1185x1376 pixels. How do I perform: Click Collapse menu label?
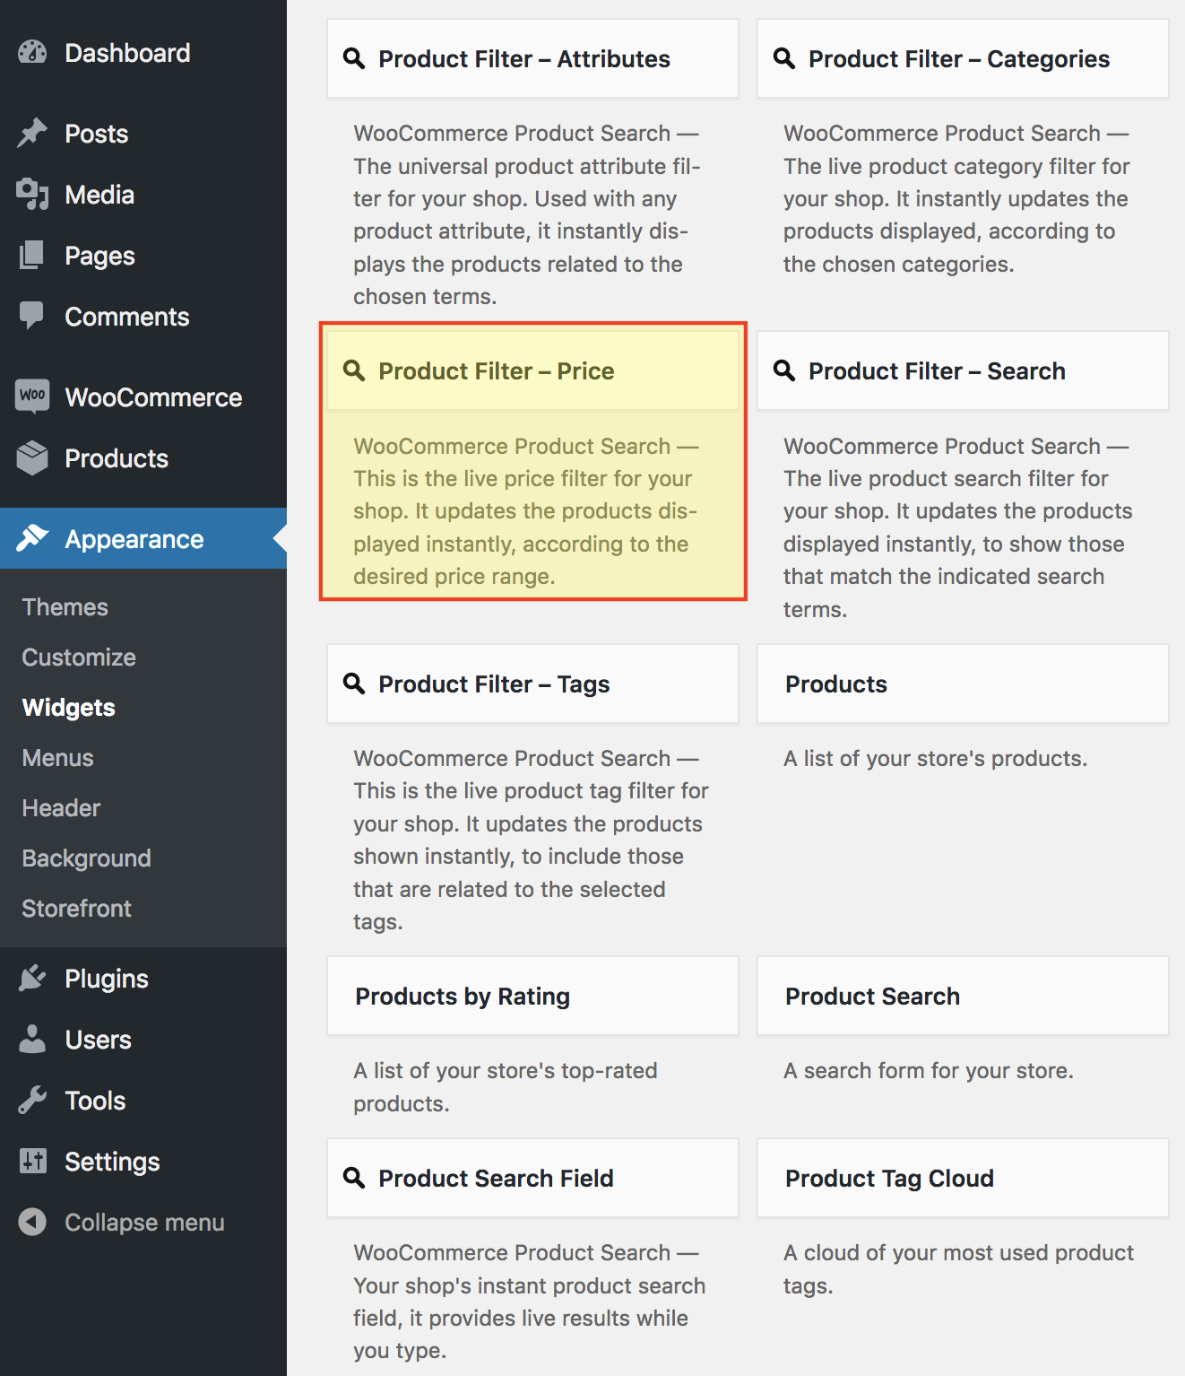tap(144, 1223)
